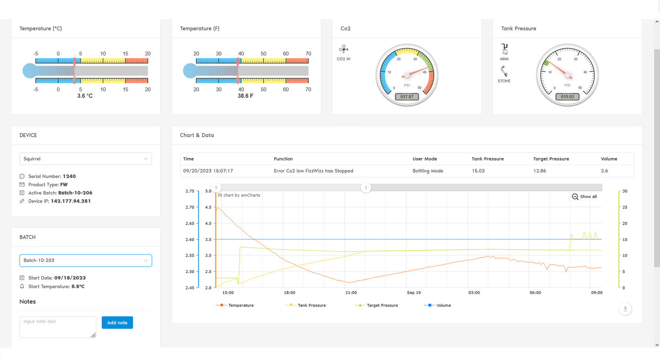Click the CO2 IN valve icon
Screen dimensions: 660x358
(x=343, y=49)
